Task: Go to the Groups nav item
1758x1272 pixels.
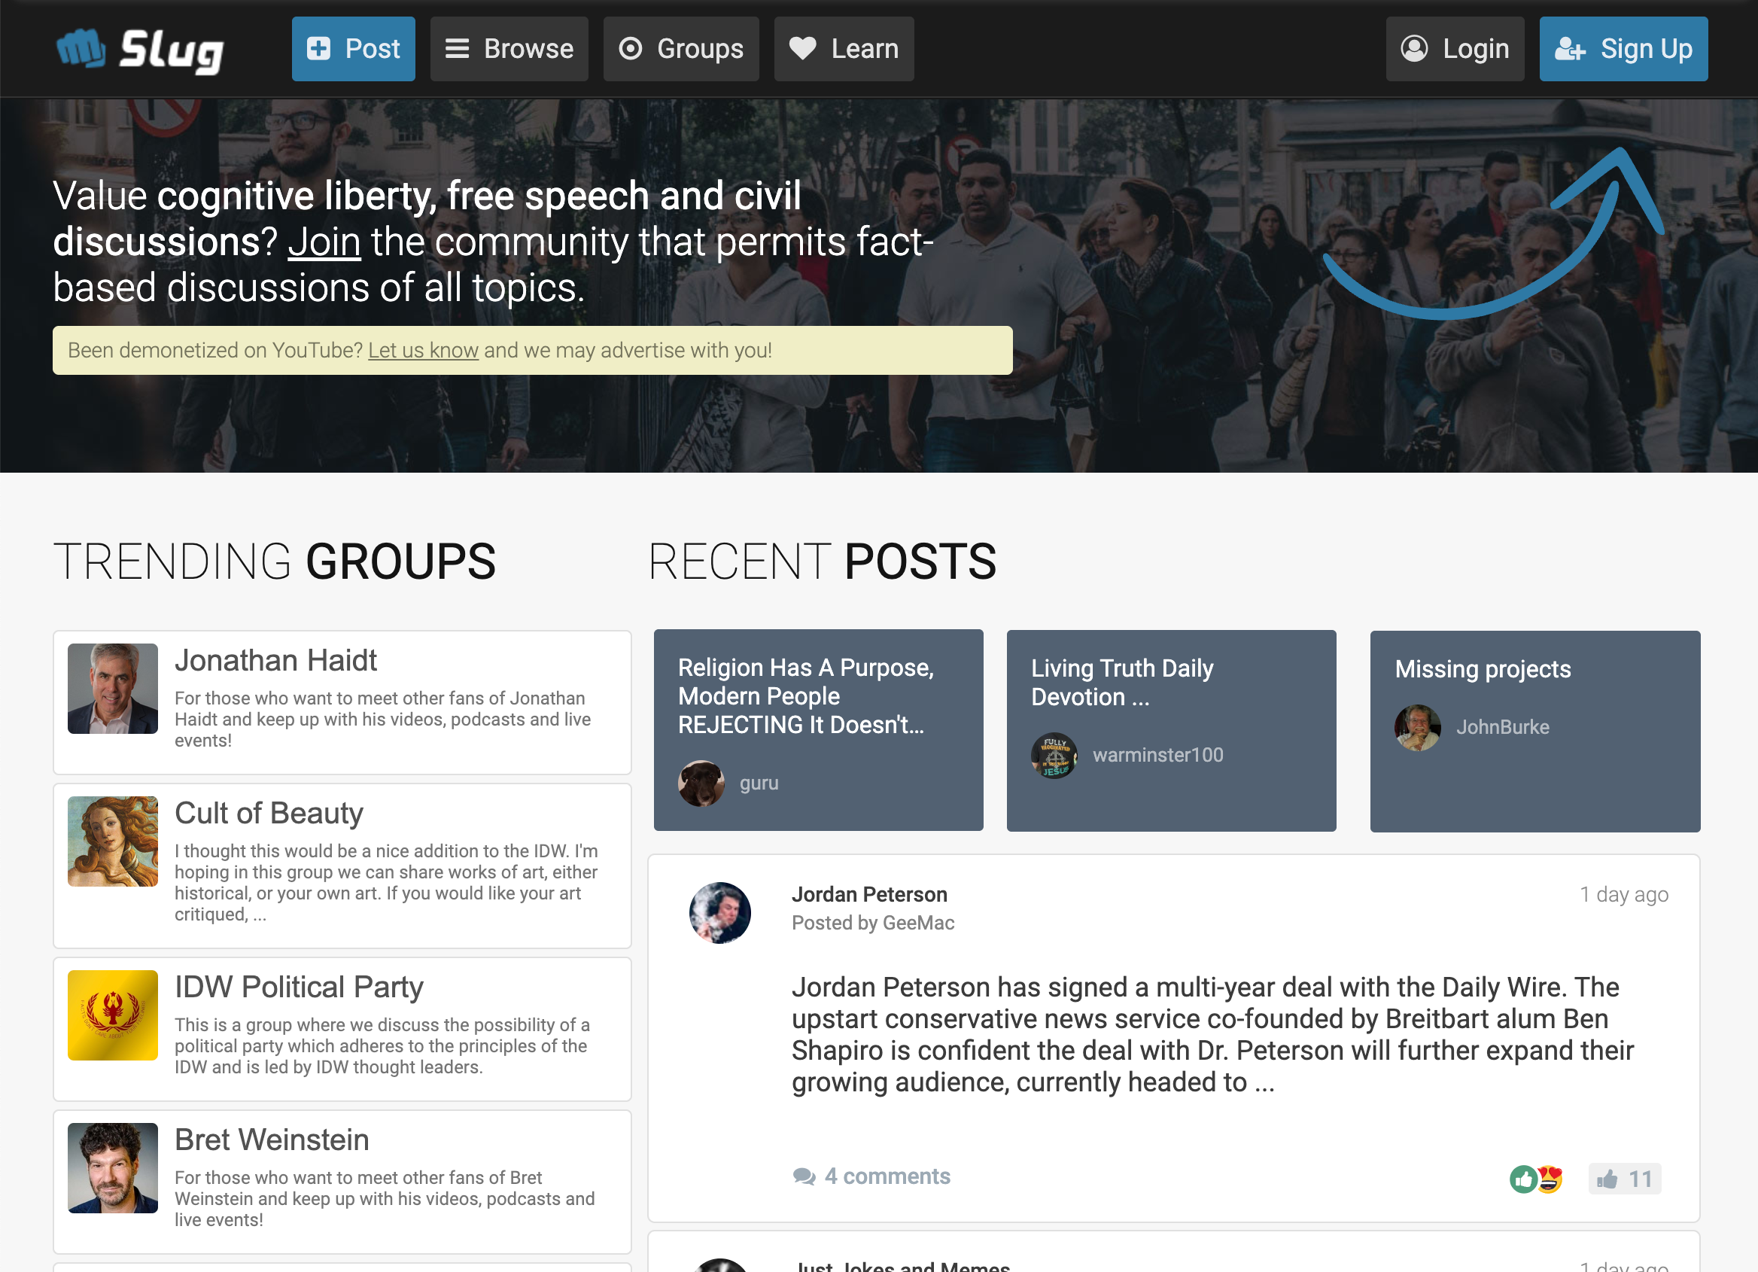Action: [x=681, y=49]
